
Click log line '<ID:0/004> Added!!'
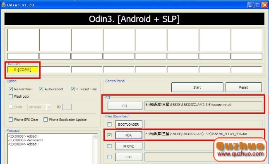point(23,144)
